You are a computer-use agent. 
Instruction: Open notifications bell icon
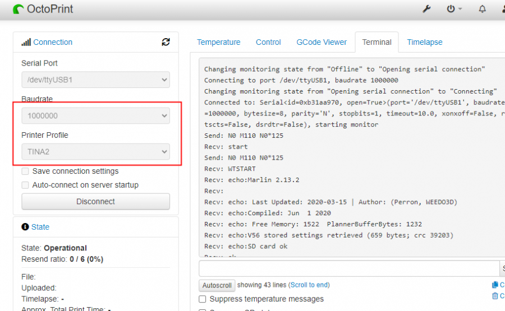[482, 9]
